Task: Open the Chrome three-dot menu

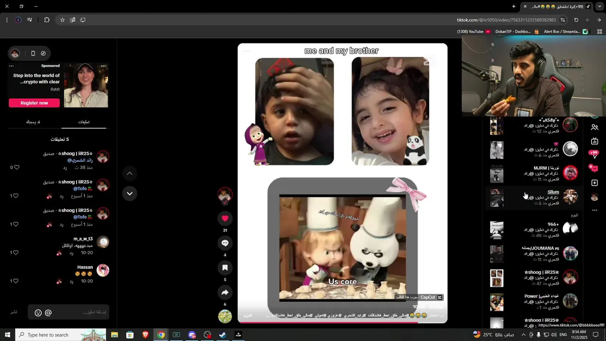Action: pos(7,20)
